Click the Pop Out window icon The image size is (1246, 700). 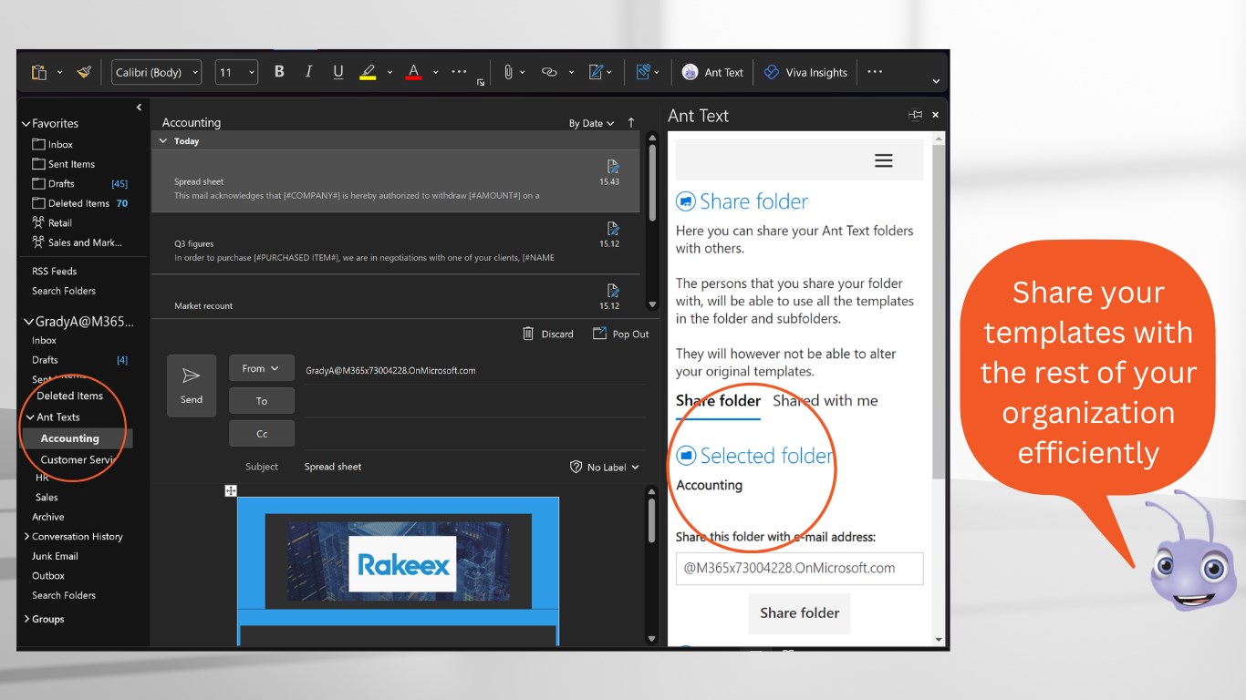599,334
